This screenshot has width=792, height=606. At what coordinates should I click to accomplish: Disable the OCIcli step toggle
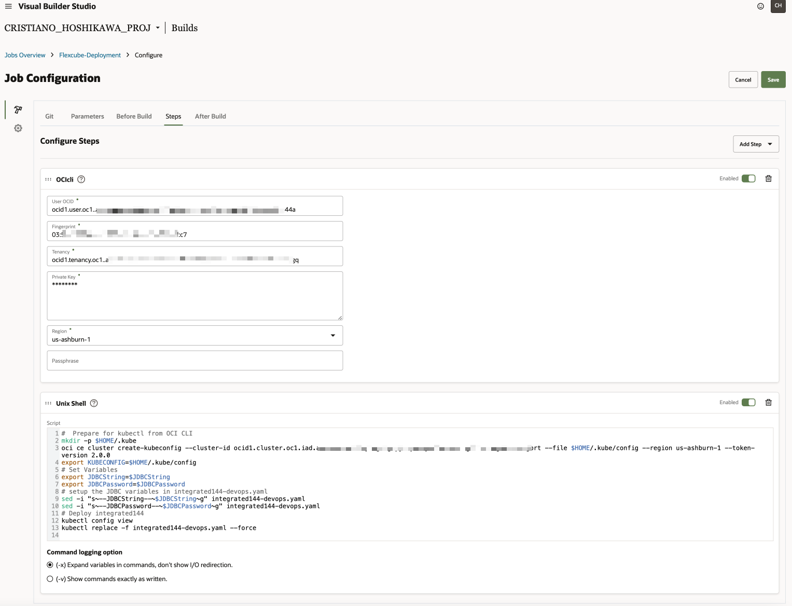point(748,178)
